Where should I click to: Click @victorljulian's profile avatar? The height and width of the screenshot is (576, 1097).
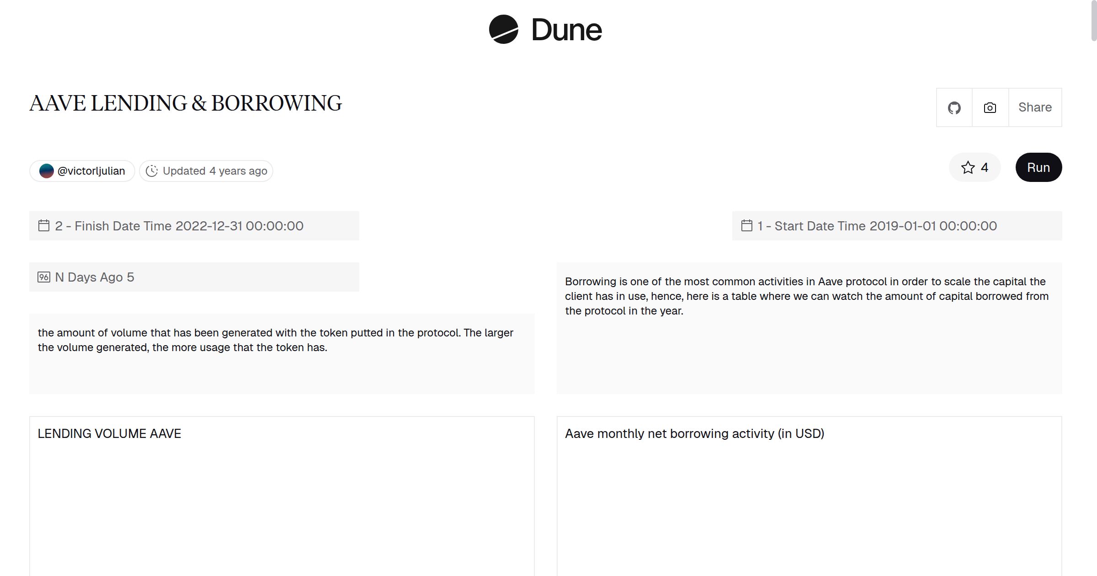(47, 171)
